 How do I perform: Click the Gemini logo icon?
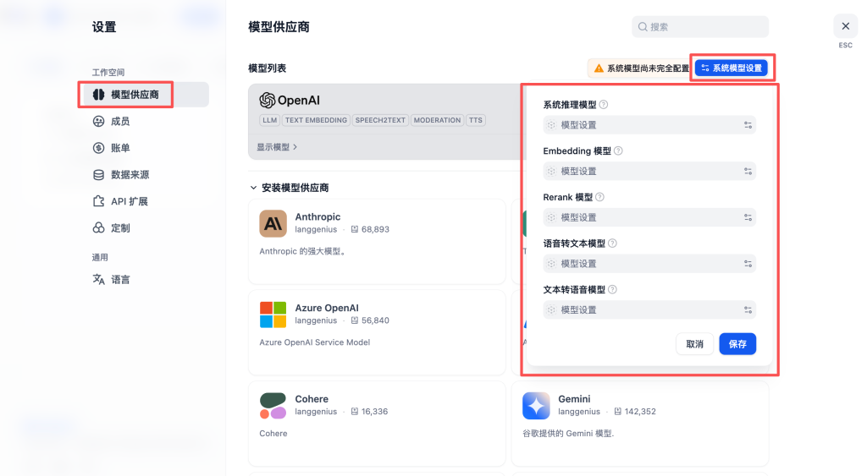[x=536, y=406]
